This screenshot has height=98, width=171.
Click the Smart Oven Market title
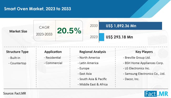pos(38,9)
